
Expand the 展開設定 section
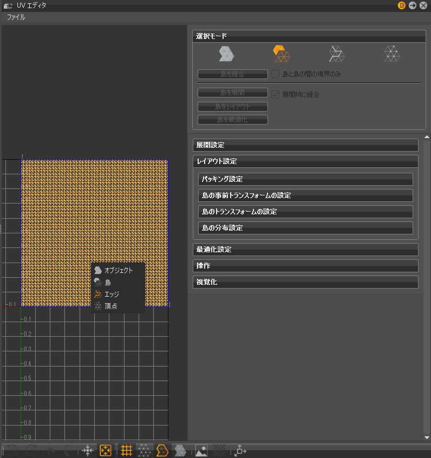pyautogui.click(x=305, y=145)
